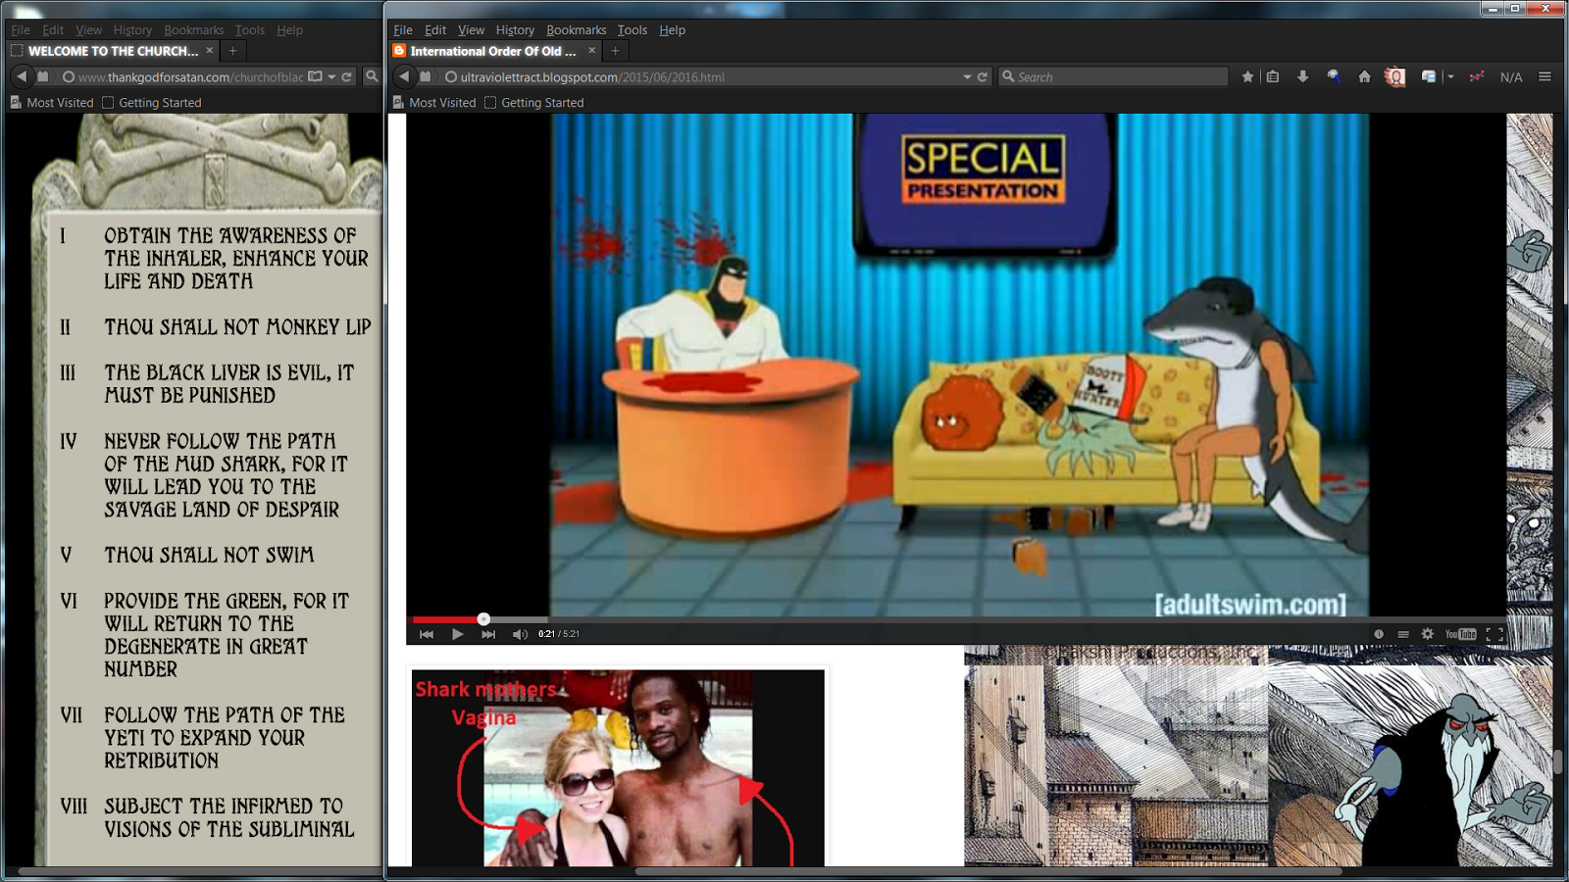Click the tab-groups icon beside the right back button
This screenshot has height=882, width=1569.
pos(426,76)
